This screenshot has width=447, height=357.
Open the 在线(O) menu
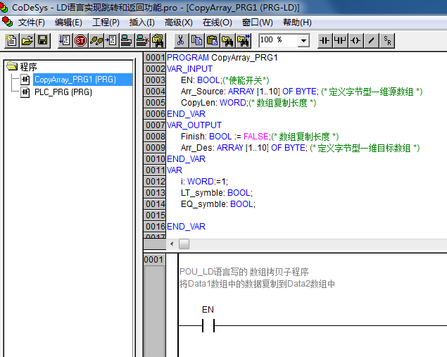click(x=217, y=23)
